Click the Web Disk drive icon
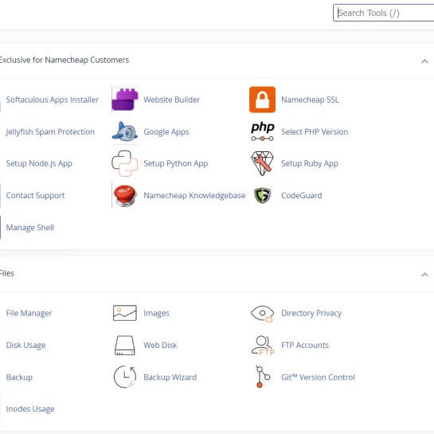434x434 pixels. point(125,345)
